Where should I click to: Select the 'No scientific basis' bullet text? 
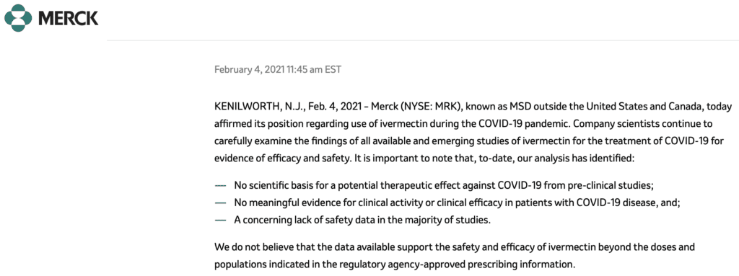point(444,186)
